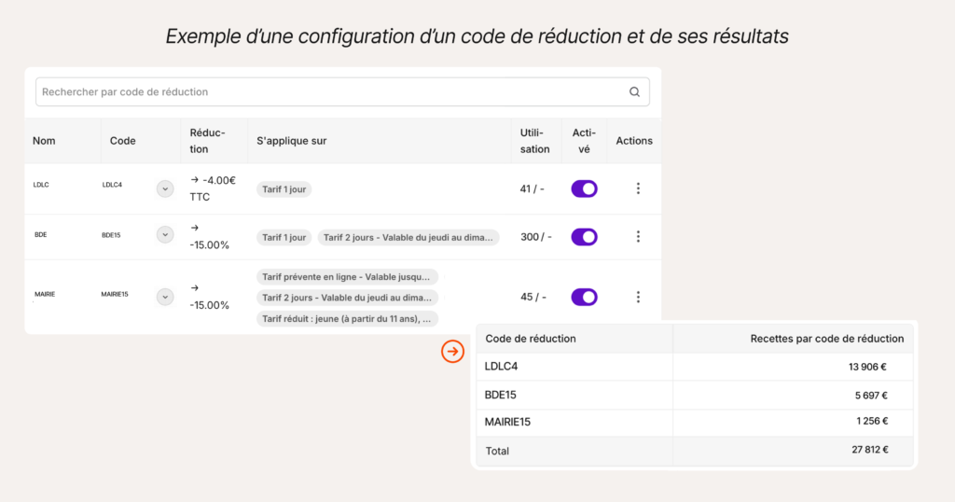Click the 'MAIRIE15' code in configuration table
The image size is (955, 502).
[115, 294]
